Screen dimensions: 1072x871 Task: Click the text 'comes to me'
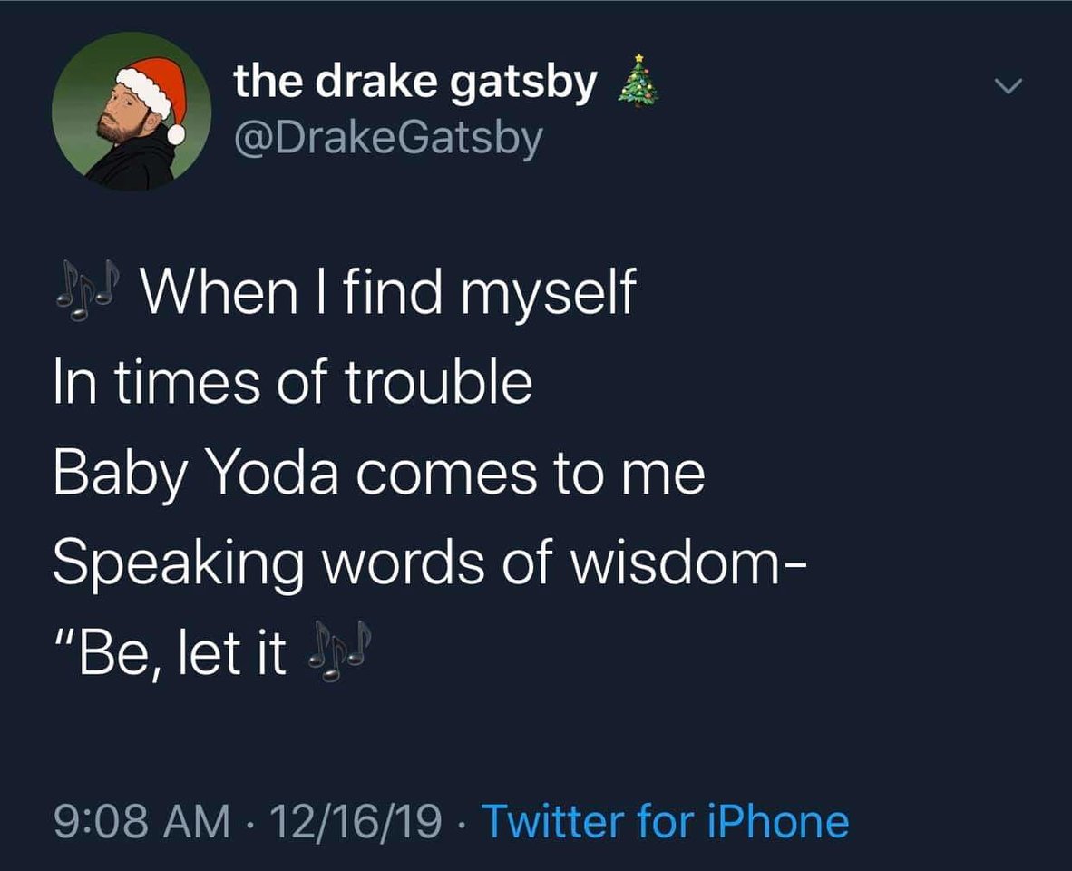pyautogui.click(x=530, y=475)
